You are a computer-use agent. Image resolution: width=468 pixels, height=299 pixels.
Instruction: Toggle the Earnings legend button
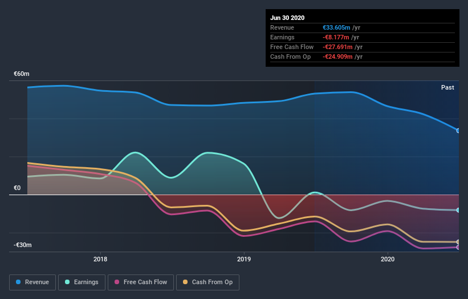point(82,282)
